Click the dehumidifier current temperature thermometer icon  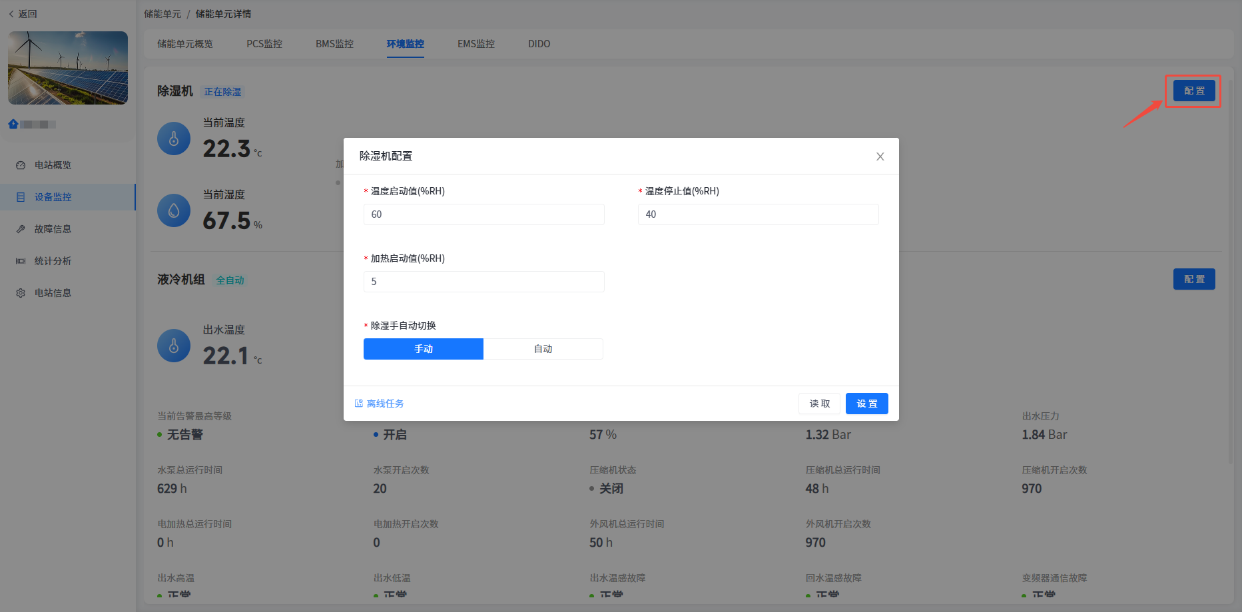(174, 139)
